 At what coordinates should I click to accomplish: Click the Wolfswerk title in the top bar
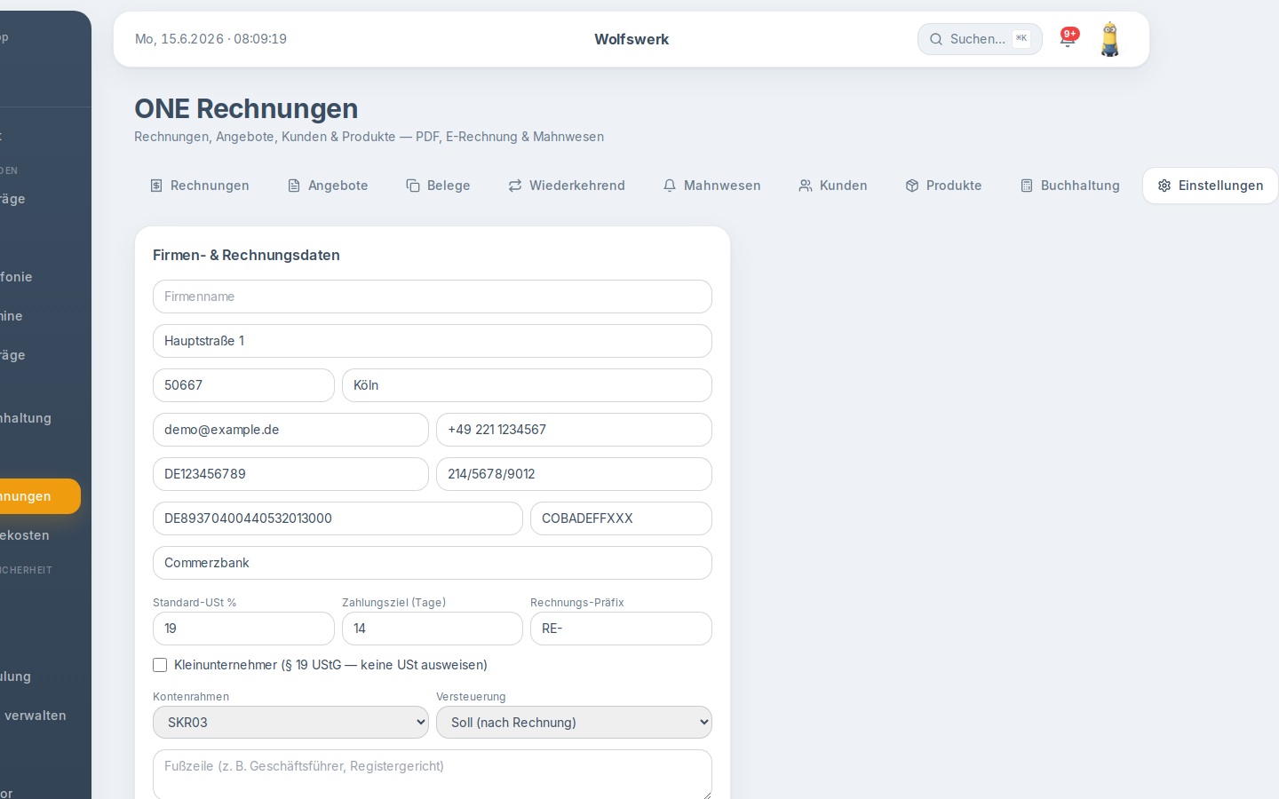click(x=632, y=39)
